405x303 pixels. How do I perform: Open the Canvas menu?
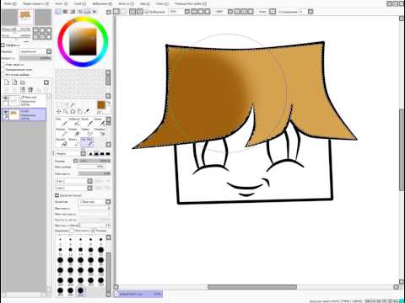[62, 3]
